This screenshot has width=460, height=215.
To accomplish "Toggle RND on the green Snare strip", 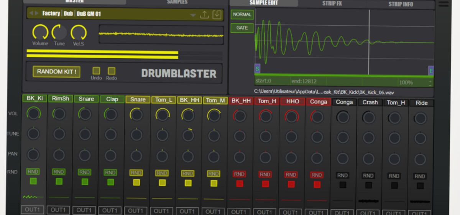I will pos(84,172).
